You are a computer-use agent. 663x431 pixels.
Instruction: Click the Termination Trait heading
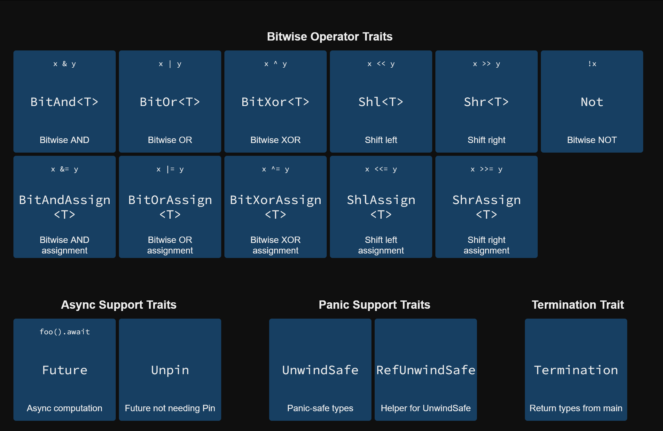point(578,305)
